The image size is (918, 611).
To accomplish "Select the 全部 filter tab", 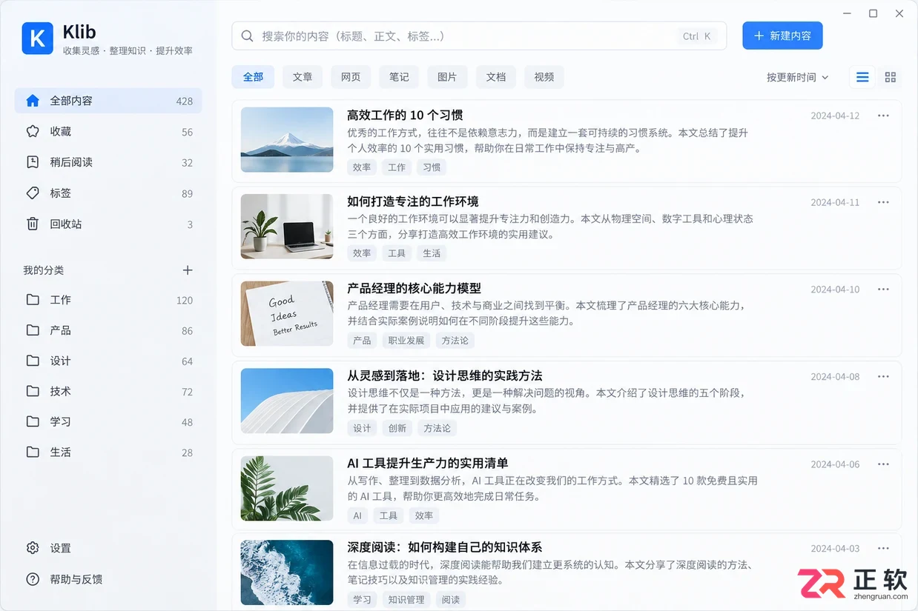I will click(x=253, y=77).
